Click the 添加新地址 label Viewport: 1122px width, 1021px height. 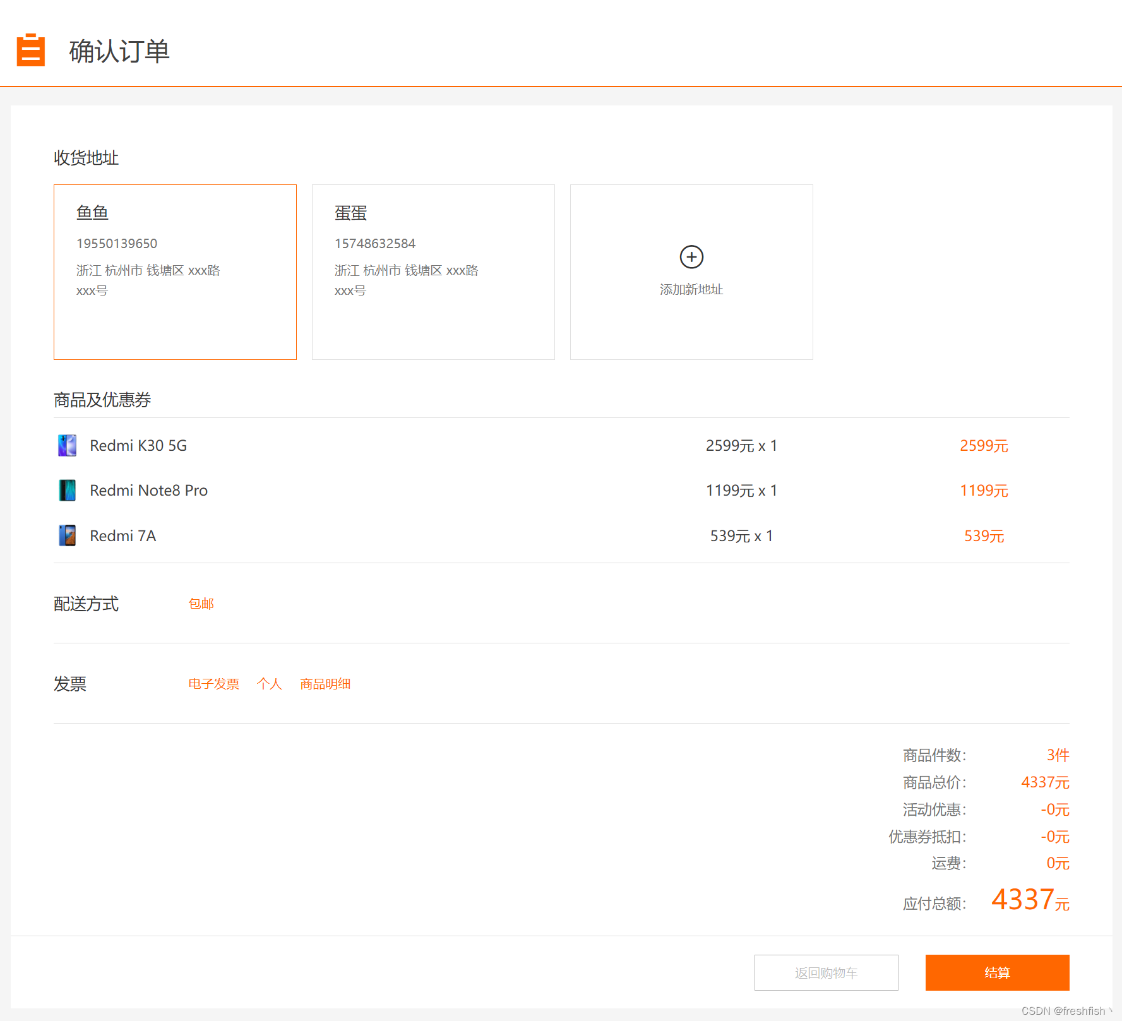point(691,290)
